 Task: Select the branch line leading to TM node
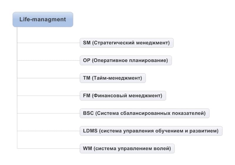pyautogui.click(x=48, y=78)
